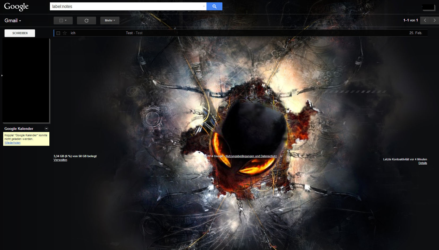The image size is (439, 250).
Task: Click the sender name ich
Action: [x=73, y=33]
